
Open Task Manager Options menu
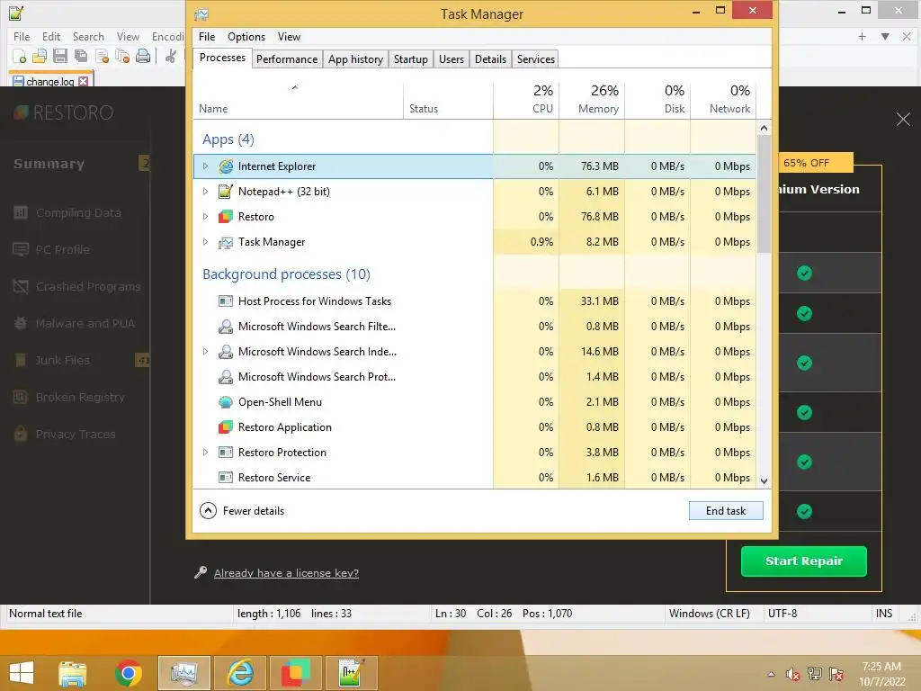point(246,36)
